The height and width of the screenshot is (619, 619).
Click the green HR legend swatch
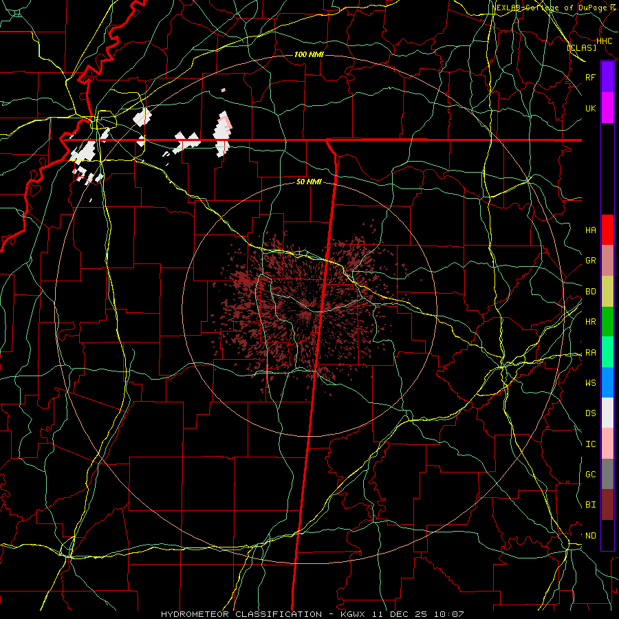pos(607,322)
